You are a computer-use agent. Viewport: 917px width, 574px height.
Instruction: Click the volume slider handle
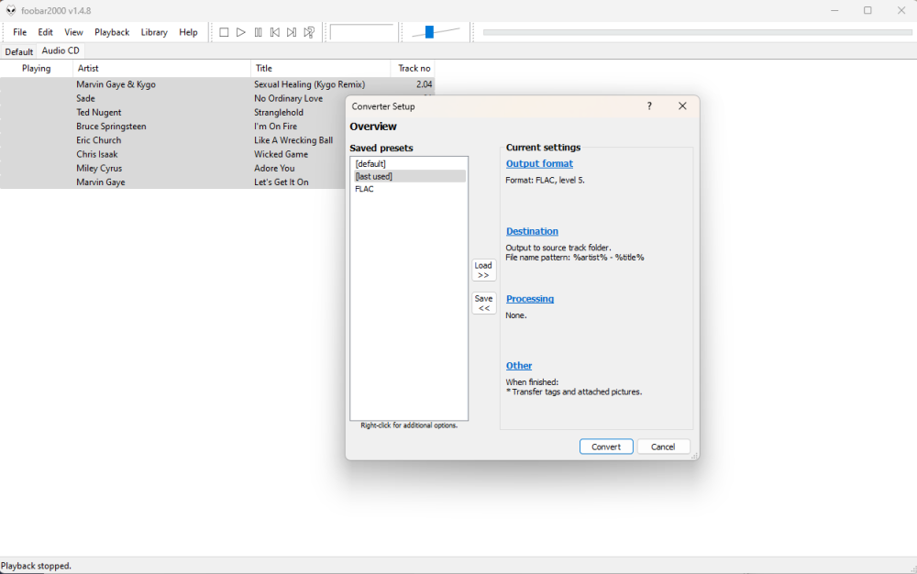[x=429, y=32]
